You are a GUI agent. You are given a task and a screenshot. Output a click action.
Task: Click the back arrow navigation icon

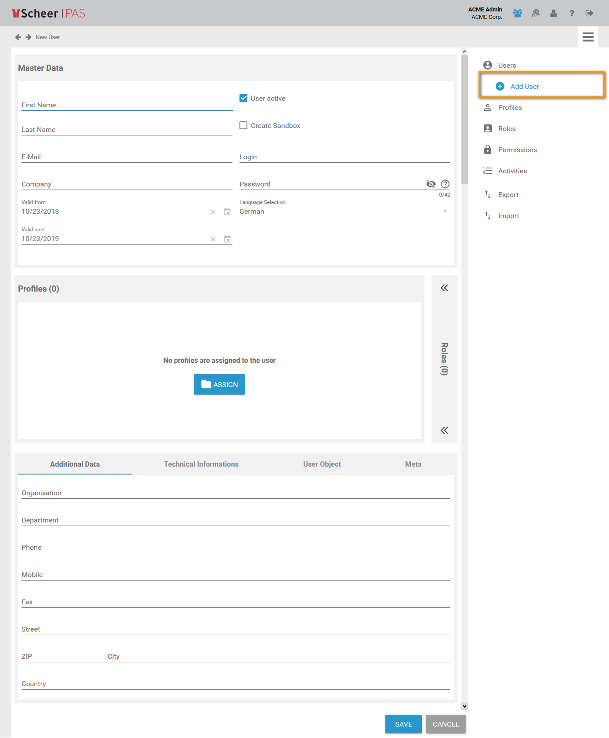(x=18, y=37)
